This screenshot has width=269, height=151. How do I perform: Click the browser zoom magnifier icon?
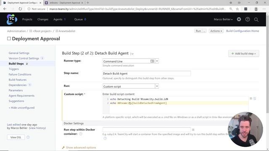pyautogui.click(x=231, y=9)
